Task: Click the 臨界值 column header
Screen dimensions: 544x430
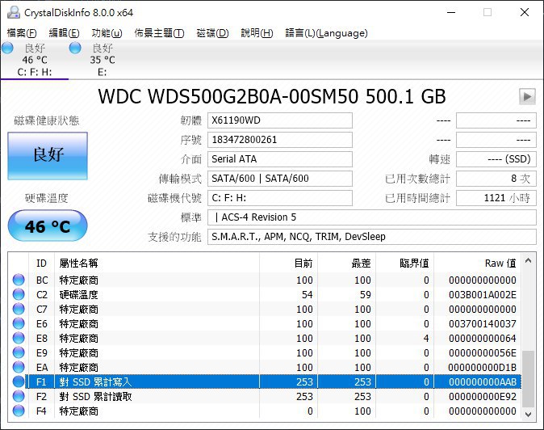Action: click(405, 263)
